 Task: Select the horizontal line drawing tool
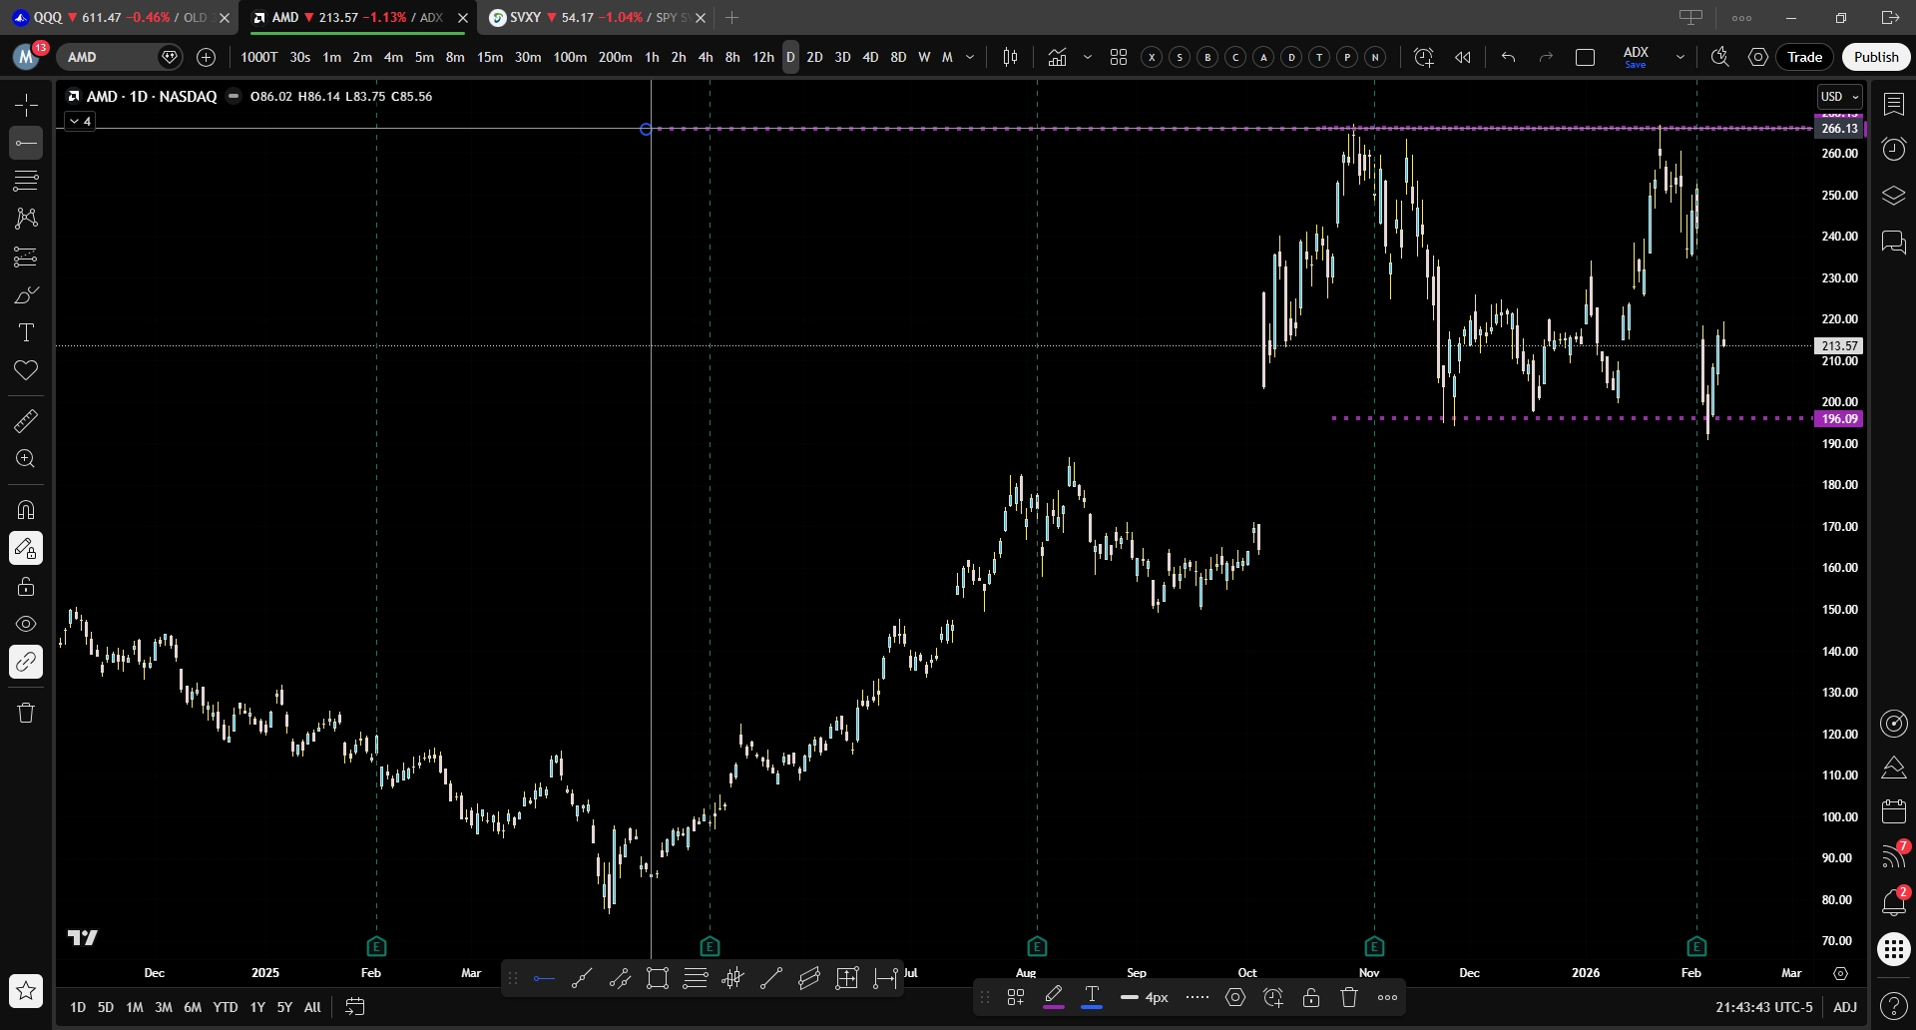(26, 143)
